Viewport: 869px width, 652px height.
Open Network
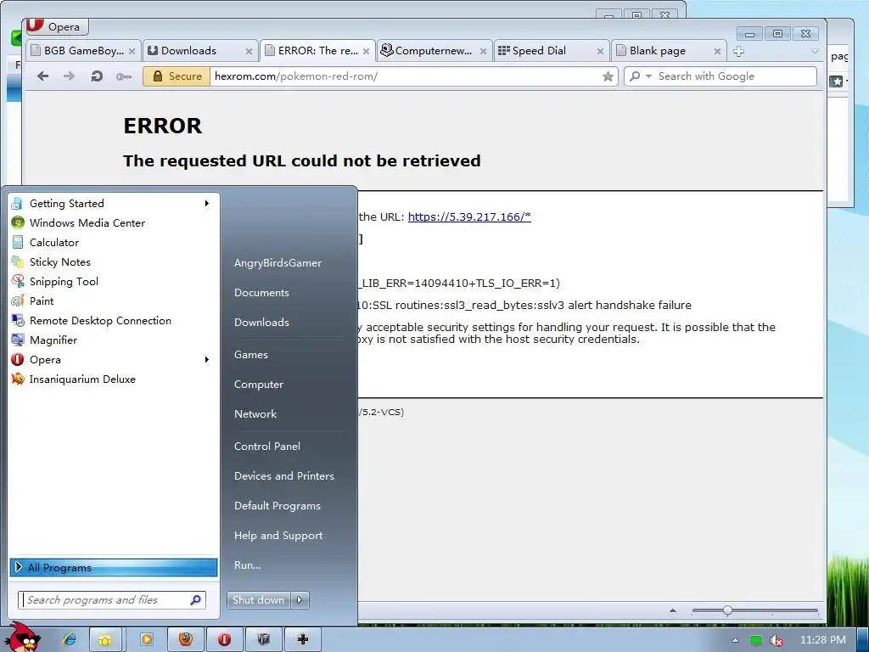[x=255, y=414]
